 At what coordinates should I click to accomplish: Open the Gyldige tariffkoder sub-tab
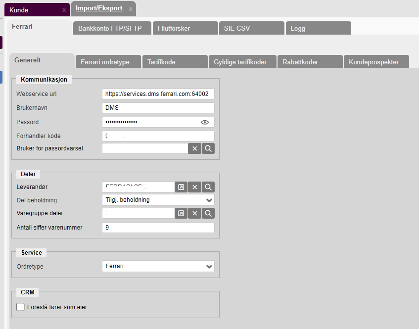(242, 62)
